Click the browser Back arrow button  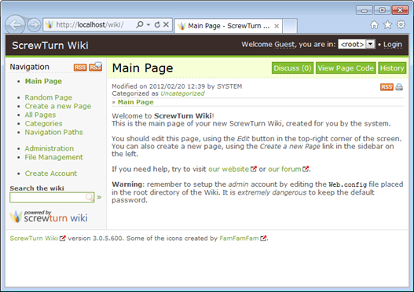pos(15,25)
